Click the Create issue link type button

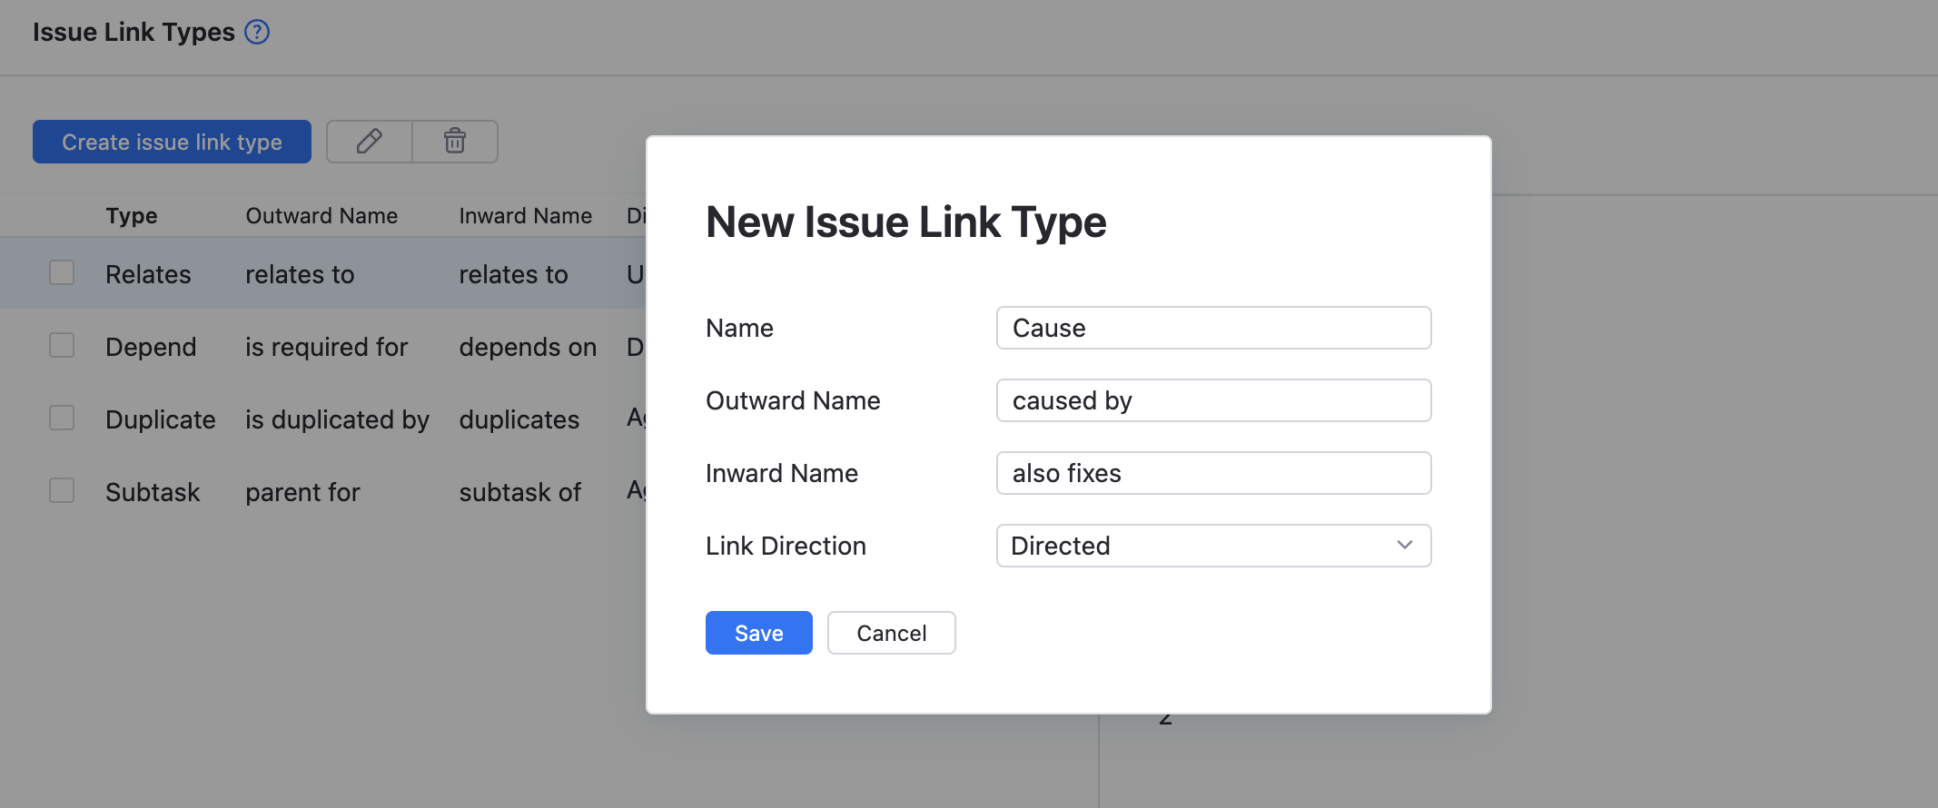coord(172,142)
